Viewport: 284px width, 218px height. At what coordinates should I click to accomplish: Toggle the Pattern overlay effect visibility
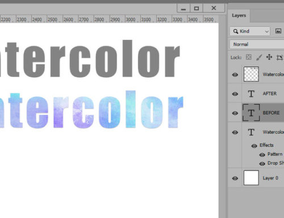point(262,155)
